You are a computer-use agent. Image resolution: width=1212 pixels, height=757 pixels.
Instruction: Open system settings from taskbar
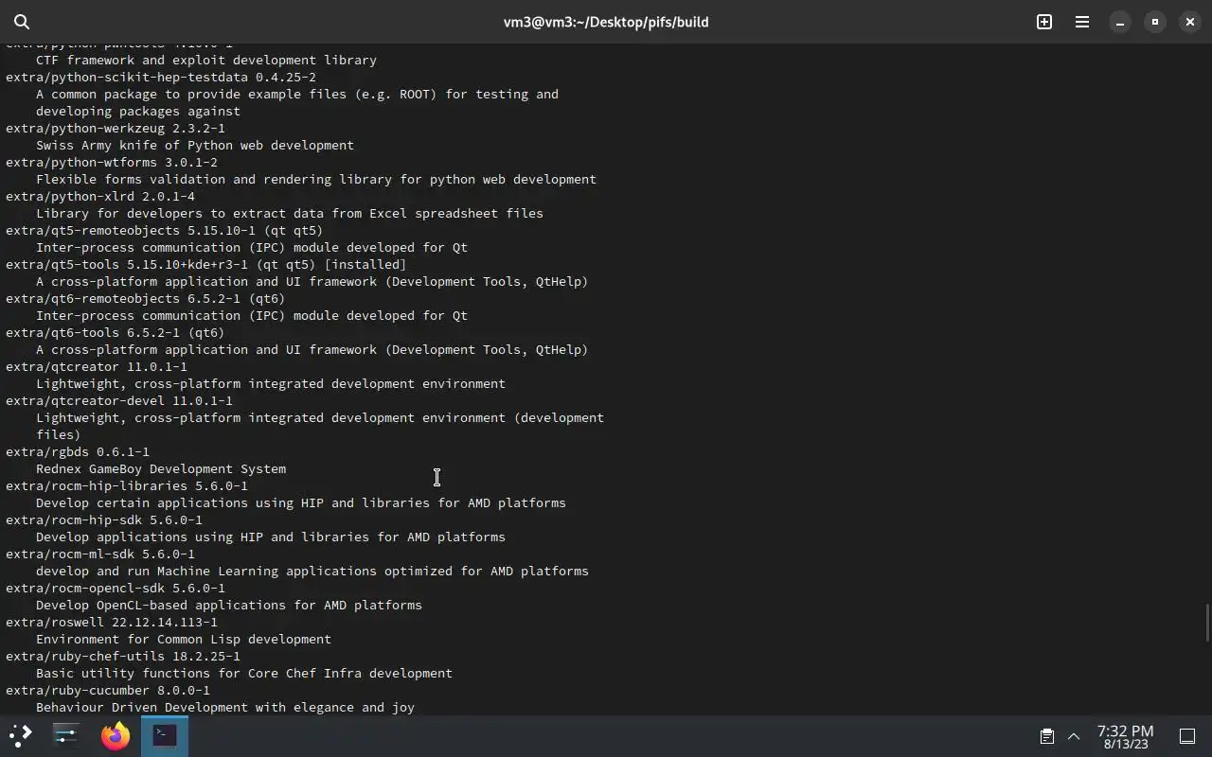click(66, 735)
